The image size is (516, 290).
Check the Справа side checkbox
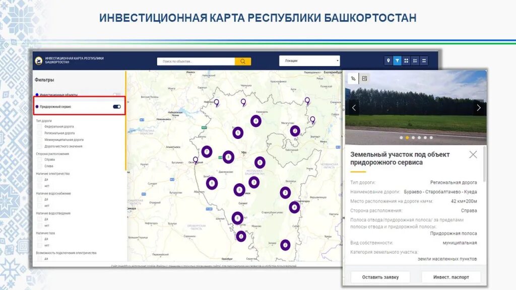pos(39,160)
